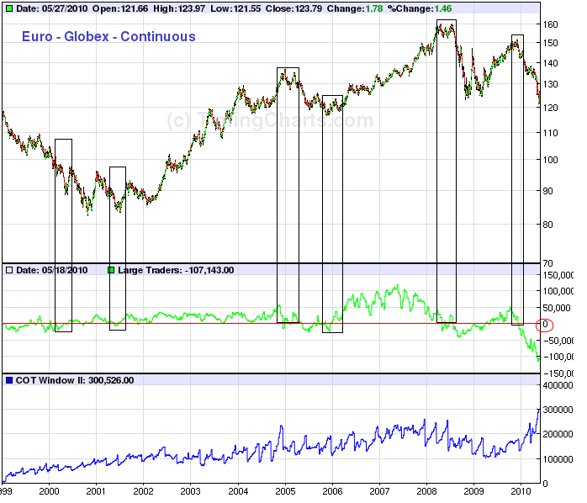This screenshot has height=503, width=587.
Task: Click the 0 label on Large Traders axis
Action: (x=545, y=325)
